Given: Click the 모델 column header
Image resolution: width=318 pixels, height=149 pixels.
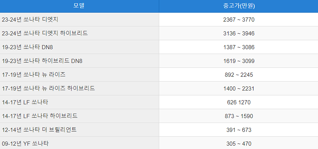Looking at the screenshot, I should [79, 6].
